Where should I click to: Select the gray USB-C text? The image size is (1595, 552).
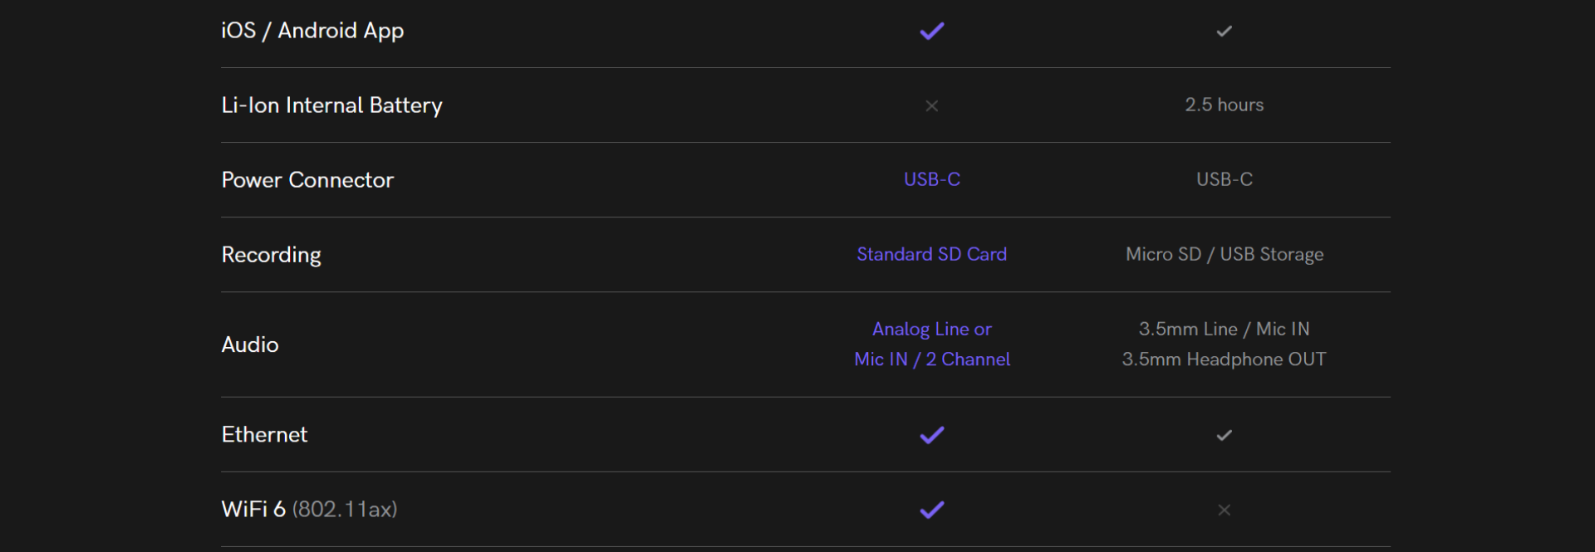coord(1224,179)
